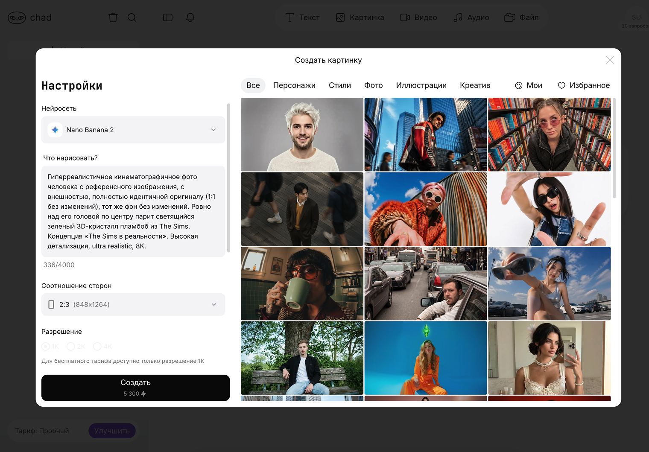Open search via magnifier icon
649x452 pixels.
click(132, 17)
